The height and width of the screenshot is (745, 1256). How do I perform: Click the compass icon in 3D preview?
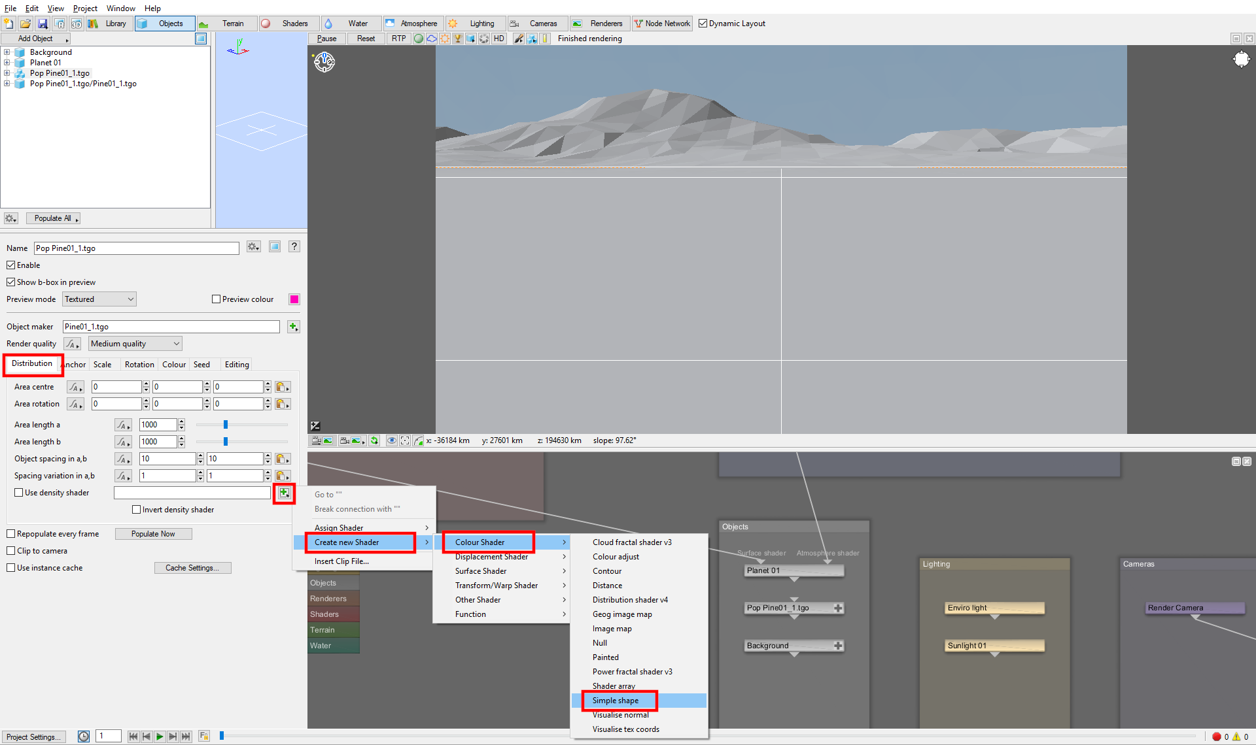324,62
